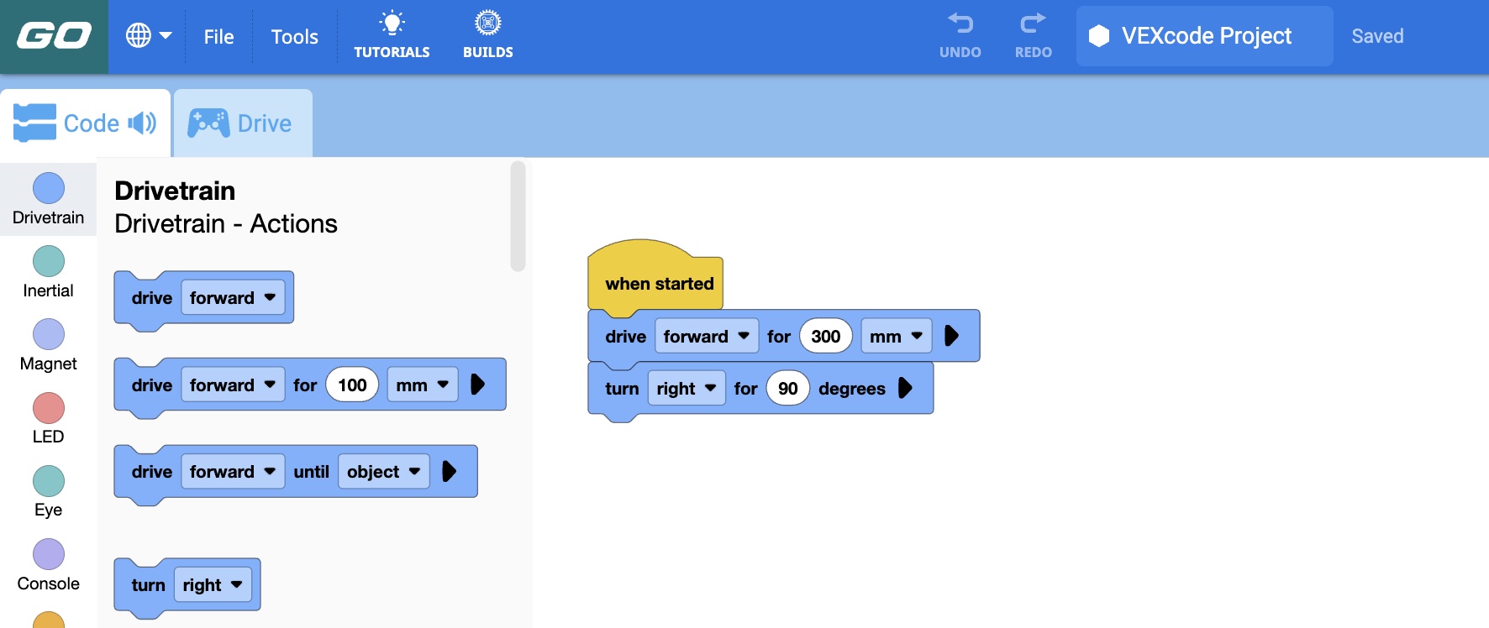Open the mm units dropdown in workspace

coord(896,337)
